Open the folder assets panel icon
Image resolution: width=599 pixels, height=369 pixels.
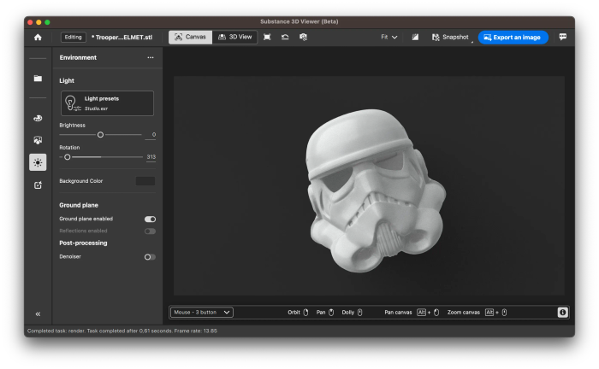38,78
